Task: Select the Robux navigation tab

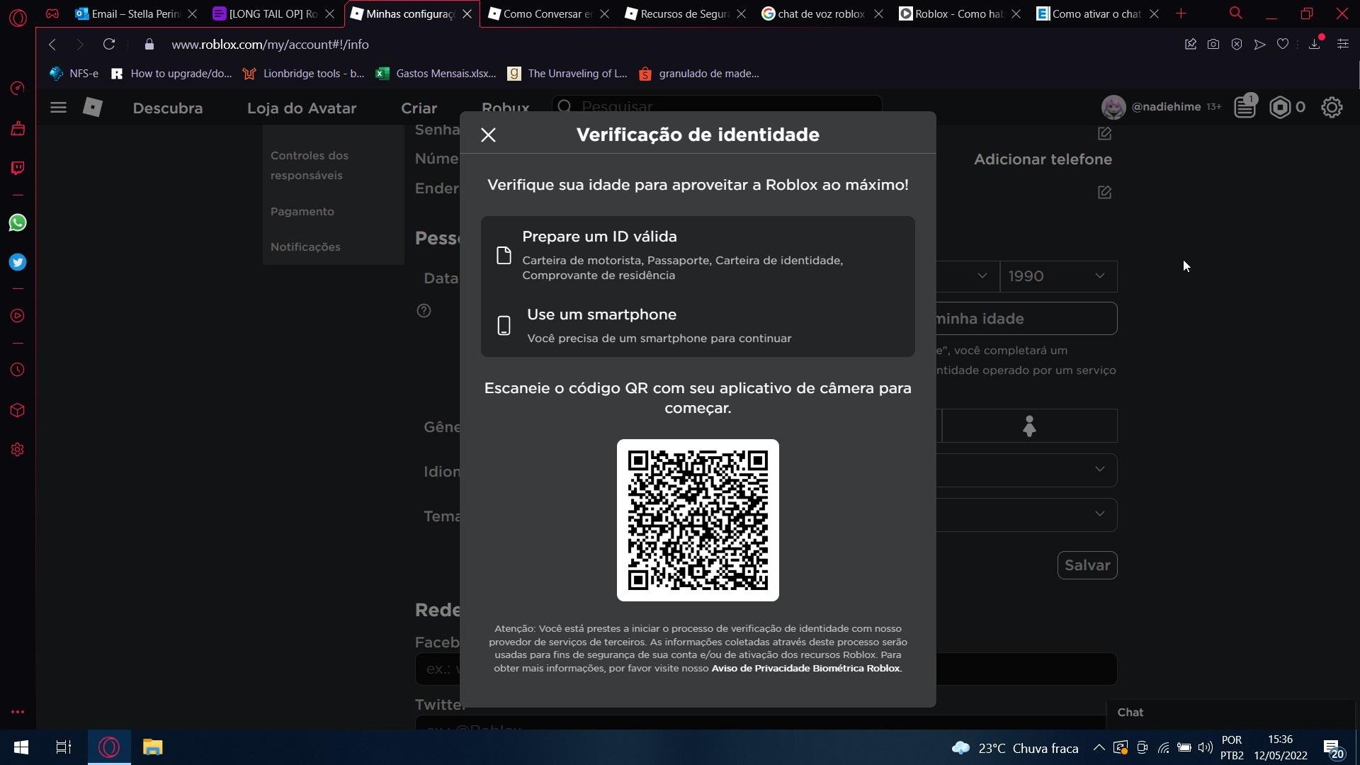Action: pos(505,106)
